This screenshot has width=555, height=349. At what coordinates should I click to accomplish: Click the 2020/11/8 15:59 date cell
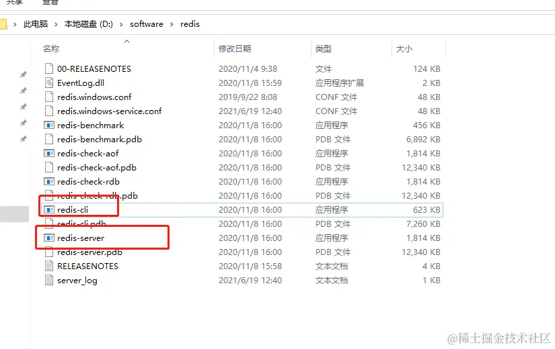[x=250, y=83]
